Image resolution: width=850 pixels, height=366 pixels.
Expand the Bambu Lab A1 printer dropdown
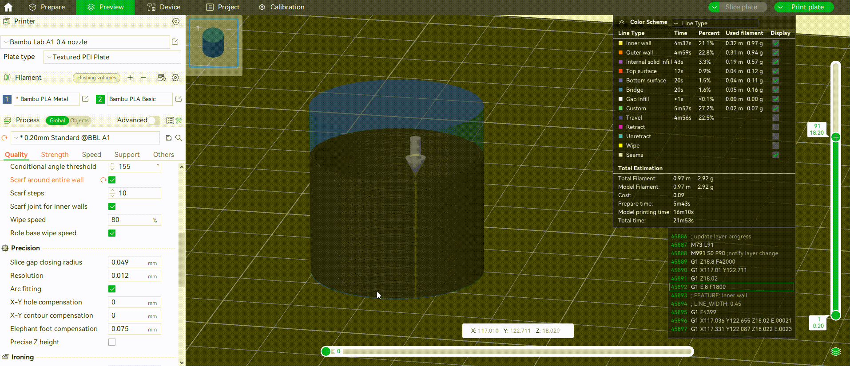click(85, 42)
